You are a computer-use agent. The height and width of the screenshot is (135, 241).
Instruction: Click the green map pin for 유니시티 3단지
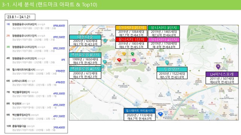click(132, 54)
